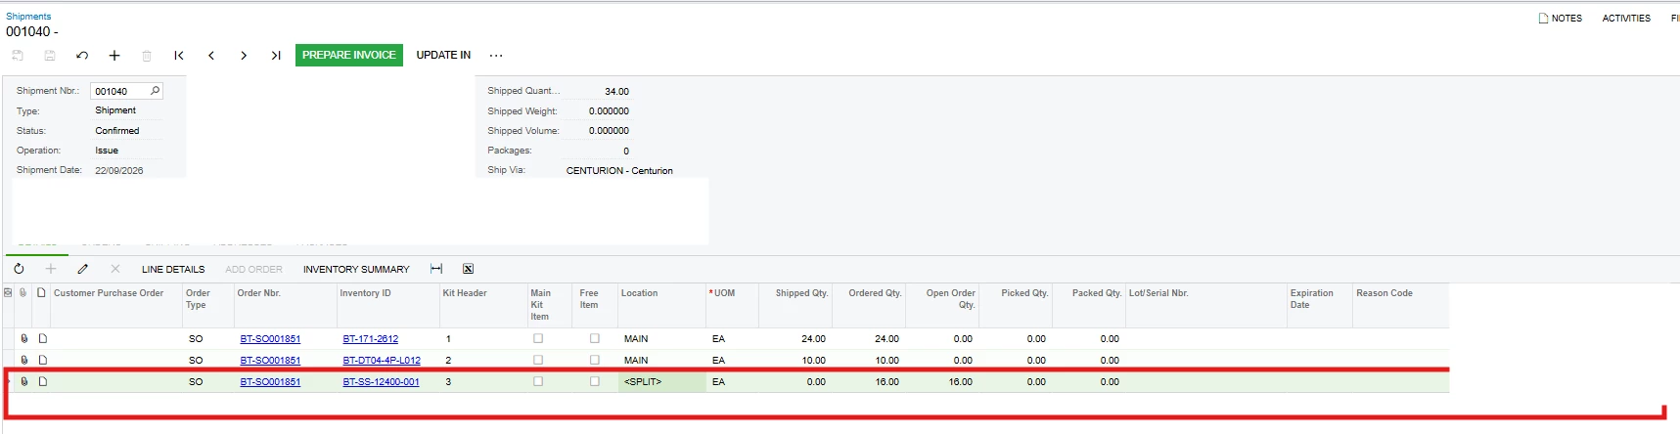Image resolution: width=1680 pixels, height=434 pixels.
Task: Open shipment number lookup magnifier
Action: [x=155, y=91]
